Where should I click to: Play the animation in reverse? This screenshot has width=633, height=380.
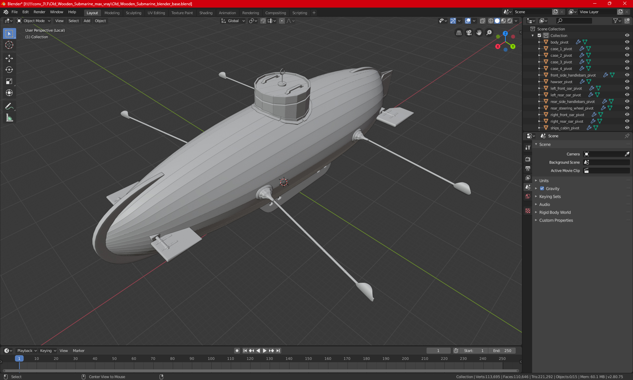pyautogui.click(x=258, y=351)
